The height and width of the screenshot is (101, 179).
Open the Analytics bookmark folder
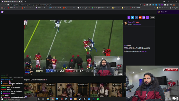pos(125,8)
